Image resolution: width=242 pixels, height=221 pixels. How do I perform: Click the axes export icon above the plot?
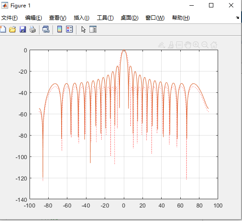(x=162, y=45)
